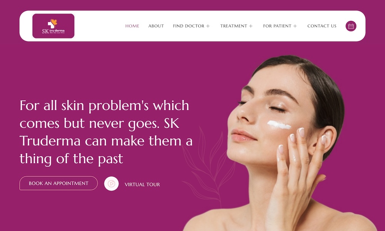This screenshot has width=385, height=231.
Task: Select the Treatment menu label
Action: 234,26
